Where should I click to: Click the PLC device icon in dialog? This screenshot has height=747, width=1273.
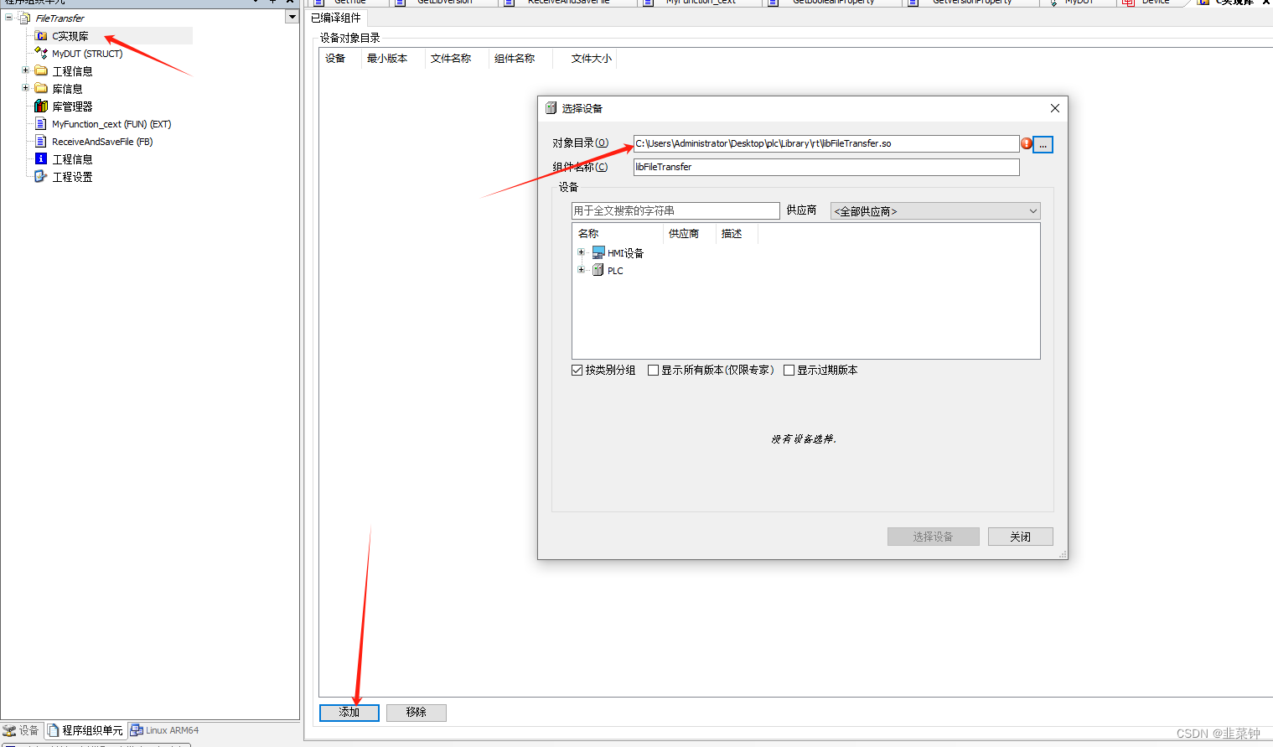pyautogui.click(x=598, y=270)
